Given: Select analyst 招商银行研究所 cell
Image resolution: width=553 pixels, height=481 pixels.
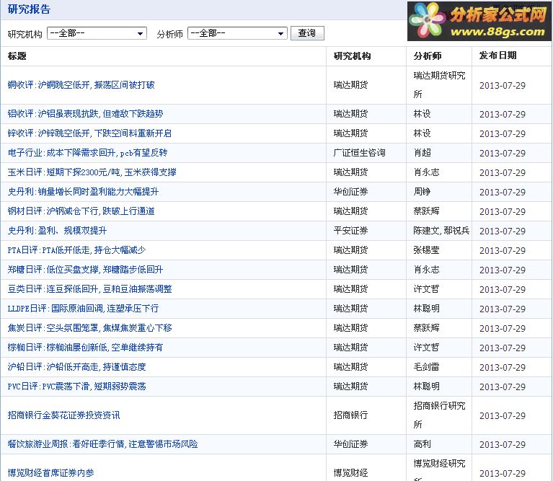Looking at the screenshot, I should tap(439, 415).
